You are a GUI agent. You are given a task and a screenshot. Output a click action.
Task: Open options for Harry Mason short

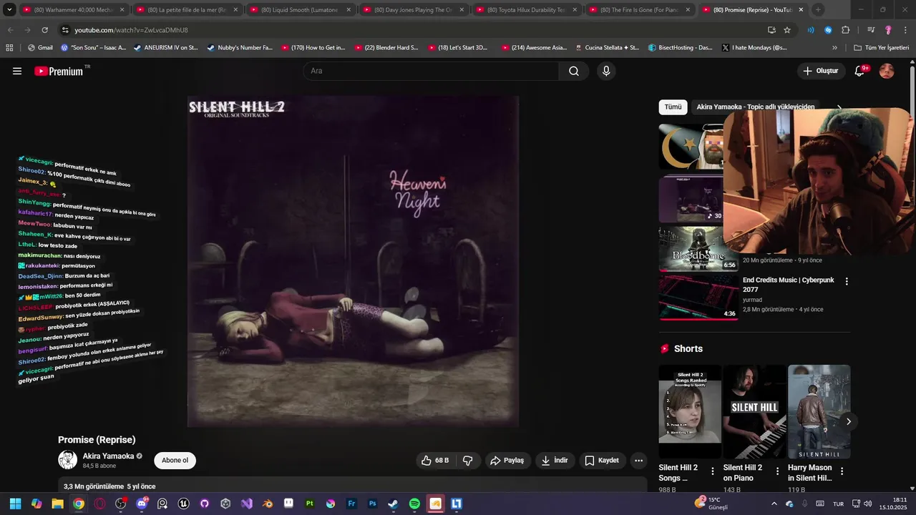tap(842, 471)
